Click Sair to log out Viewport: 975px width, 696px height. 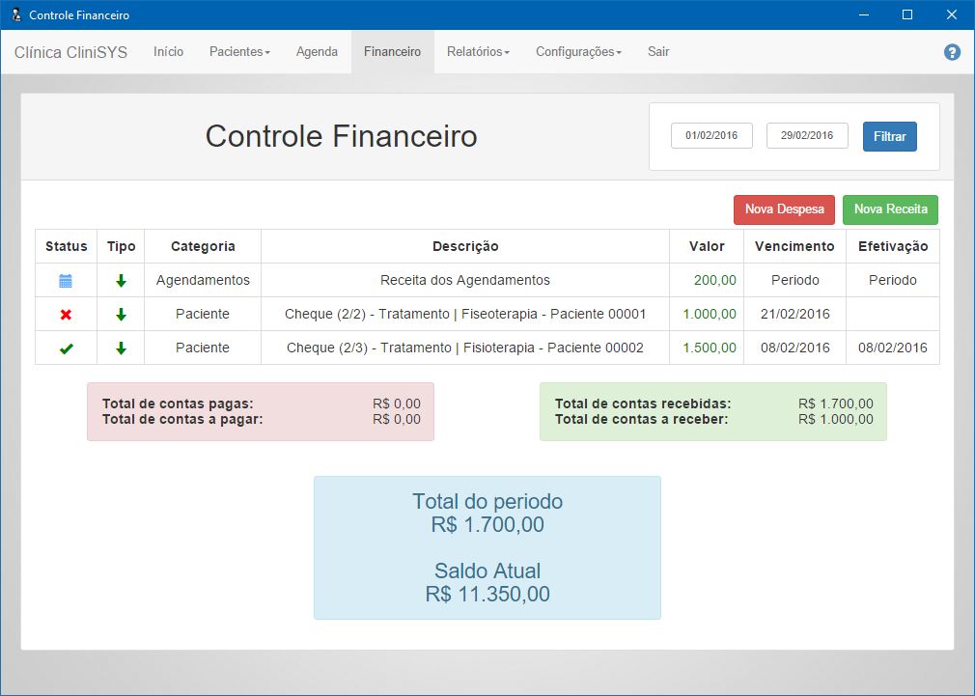pos(658,52)
